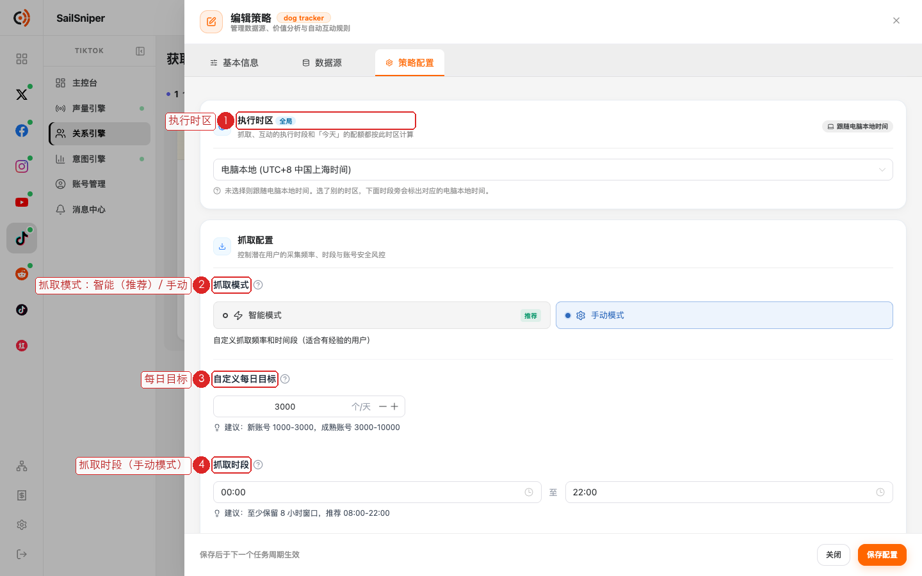
Task: Open 声量引擎 in the sidebar
Action: (100, 109)
